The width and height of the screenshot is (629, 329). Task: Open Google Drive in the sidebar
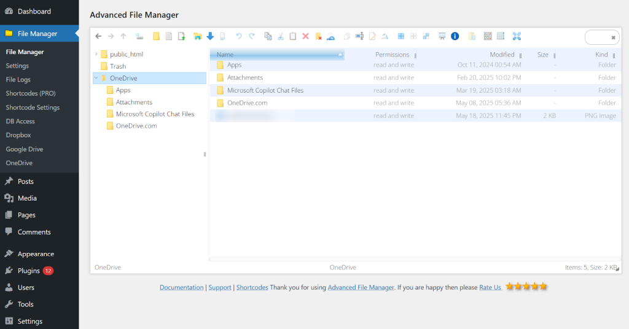click(x=25, y=149)
